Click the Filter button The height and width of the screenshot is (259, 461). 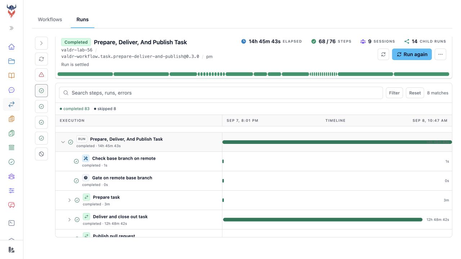pos(394,93)
